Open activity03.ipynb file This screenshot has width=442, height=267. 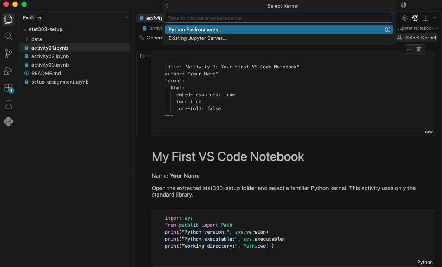click(75, 65)
